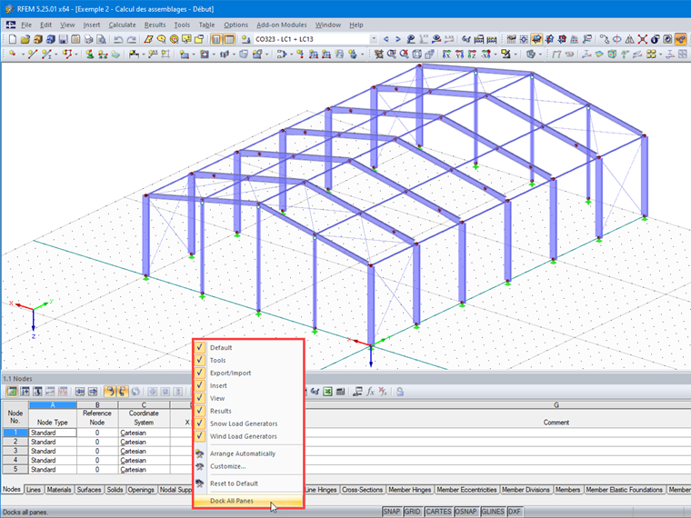Uncheck Wind Load Generators toolbar option
Screen dimensions: 691x518
point(200,436)
